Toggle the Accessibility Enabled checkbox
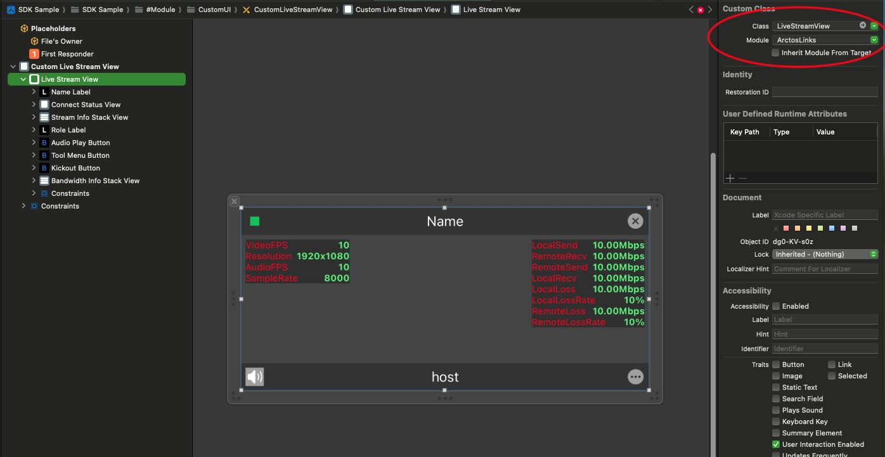The image size is (885, 457). [776, 306]
